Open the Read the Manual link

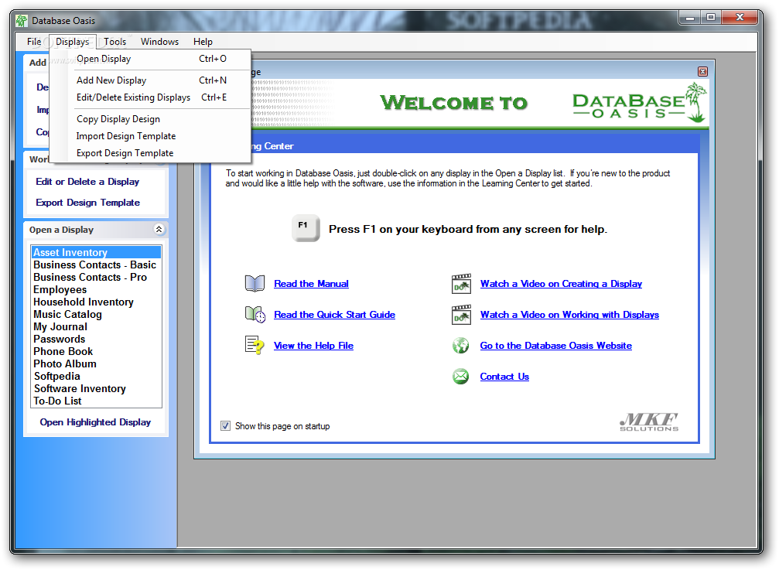311,284
